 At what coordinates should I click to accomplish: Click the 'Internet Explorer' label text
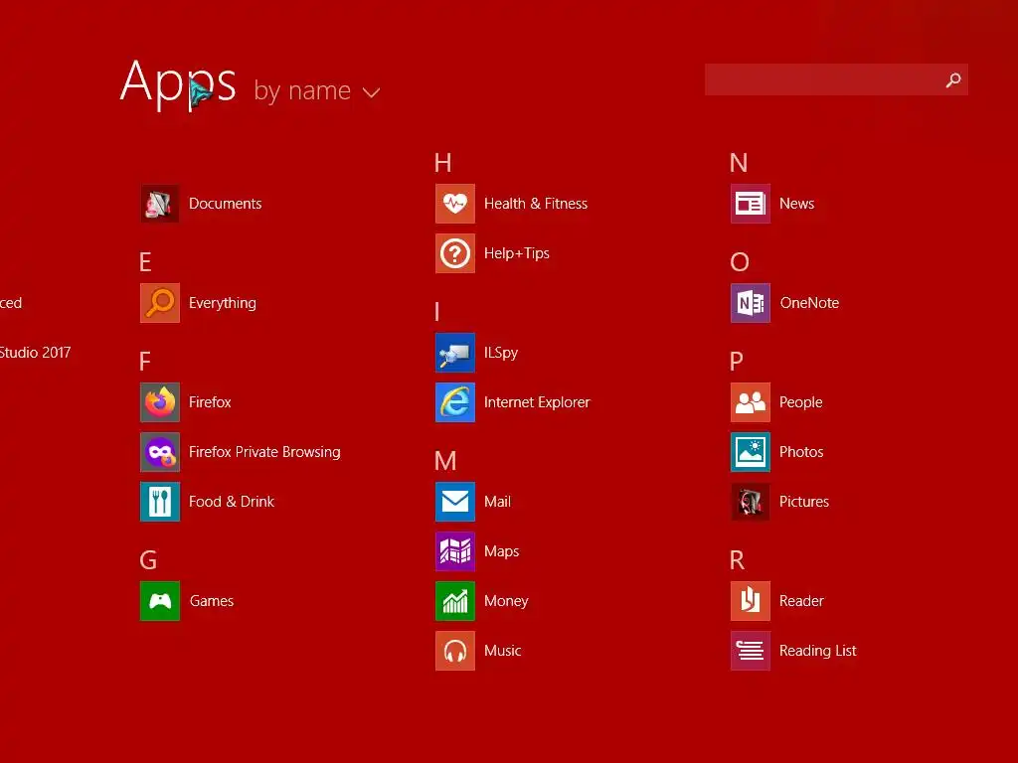(x=537, y=402)
